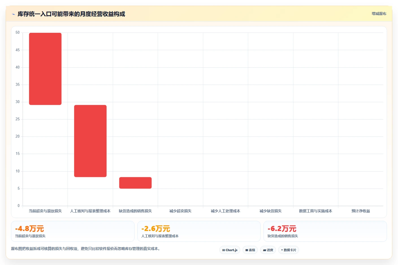Click the y-axis tick value 50
Image resolution: width=398 pixels, height=265 pixels.
click(18, 33)
